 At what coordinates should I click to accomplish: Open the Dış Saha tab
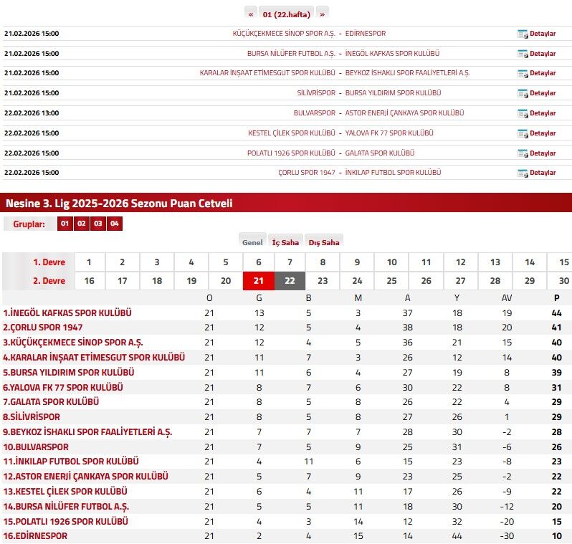(x=324, y=242)
